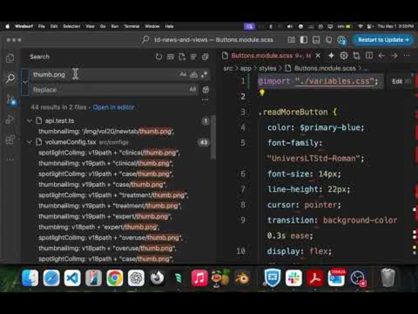The height and width of the screenshot is (314, 418).
Task: Toggle search details ellipsis below Replace
Action: (x=205, y=100)
